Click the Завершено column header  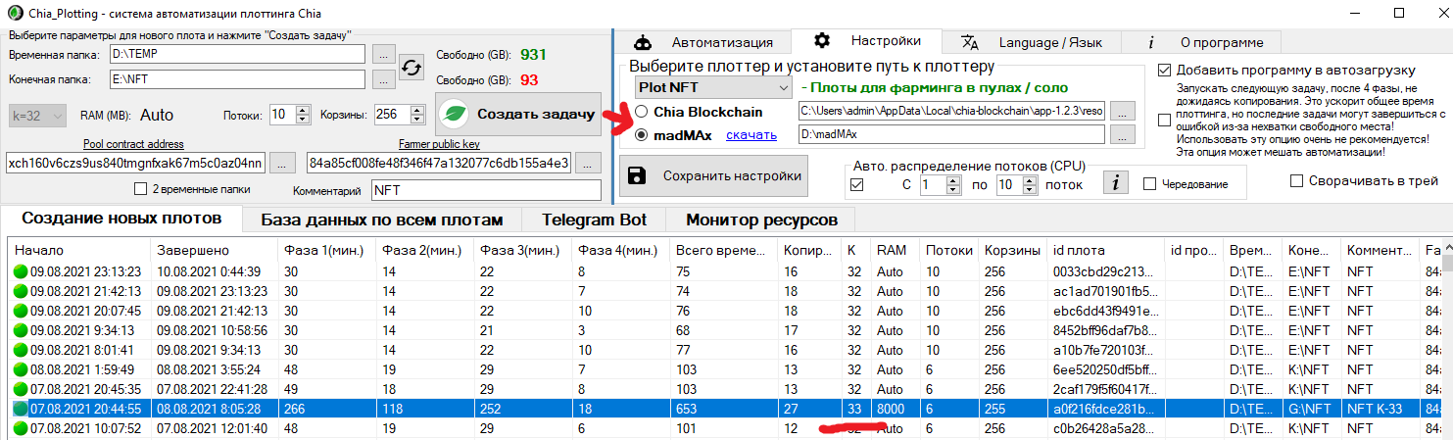tap(214, 250)
